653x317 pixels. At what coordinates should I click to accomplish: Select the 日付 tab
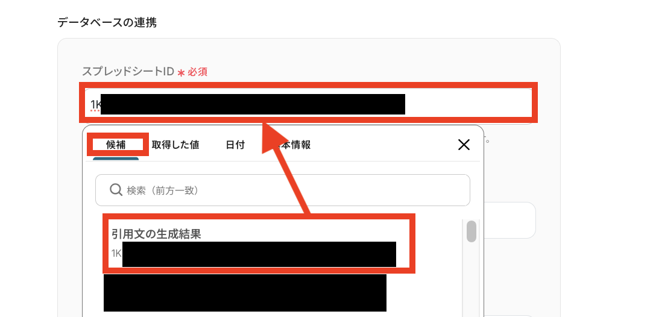click(x=235, y=145)
